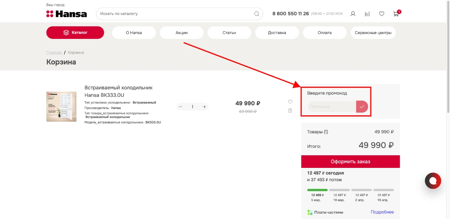The image size is (450, 219).
Task: Open the product comparison bars icon
Action: (x=367, y=14)
